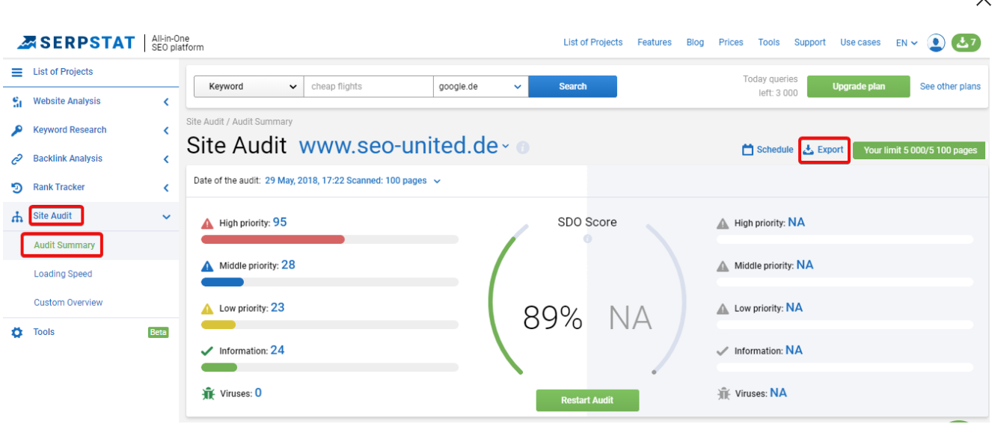Image resolution: width=992 pixels, height=424 pixels.
Task: Expand the Rank Tracker submenu chevron
Action: pos(166,188)
